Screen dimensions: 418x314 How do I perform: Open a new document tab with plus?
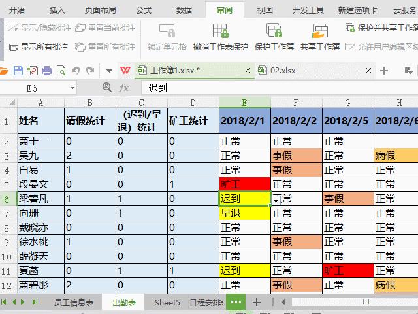[384, 71]
